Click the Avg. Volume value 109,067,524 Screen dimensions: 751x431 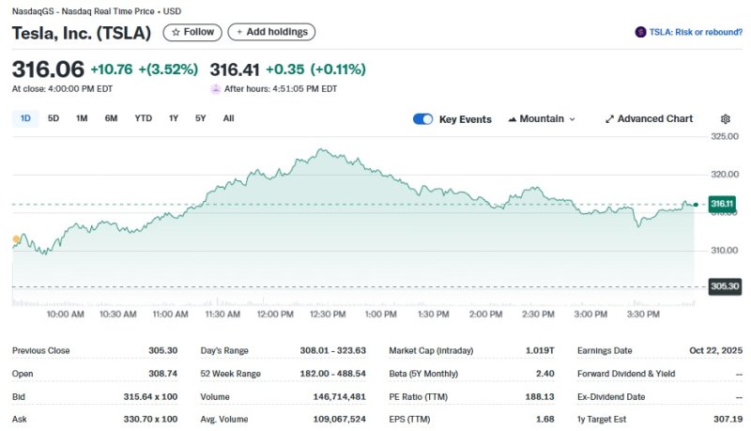point(339,419)
